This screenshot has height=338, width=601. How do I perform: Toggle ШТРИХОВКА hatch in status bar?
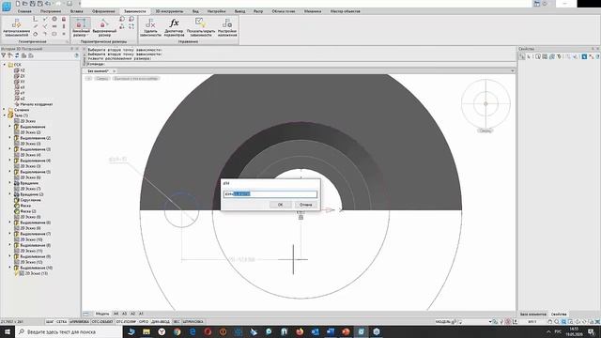click(x=193, y=322)
